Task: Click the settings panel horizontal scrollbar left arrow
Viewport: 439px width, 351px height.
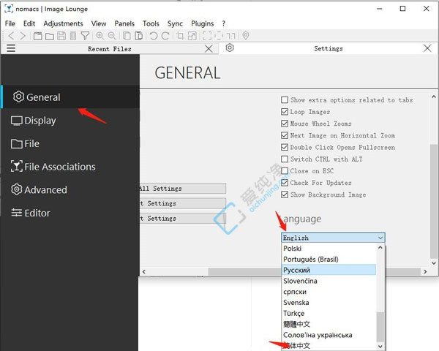Action: pyautogui.click(x=144, y=271)
